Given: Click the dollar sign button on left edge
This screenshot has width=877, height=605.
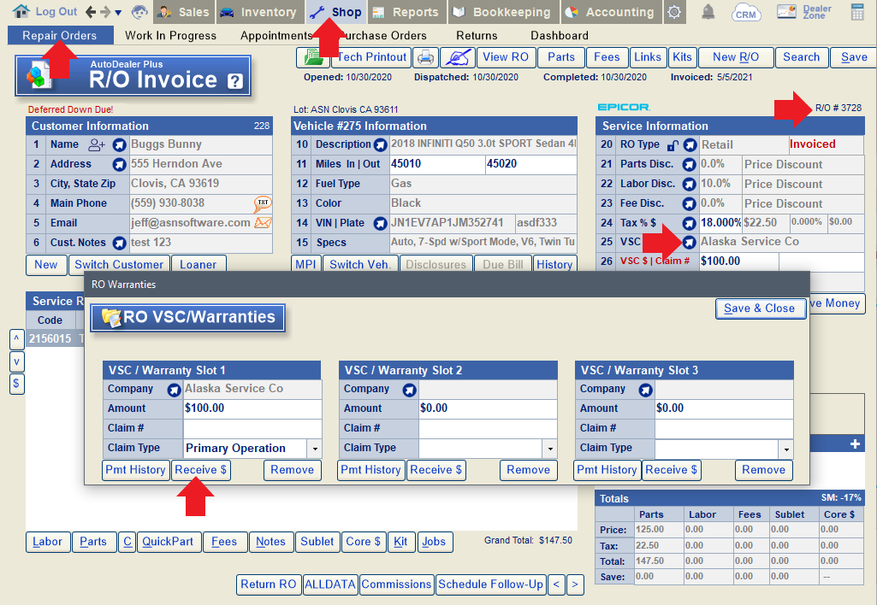Looking at the screenshot, I should point(17,384).
